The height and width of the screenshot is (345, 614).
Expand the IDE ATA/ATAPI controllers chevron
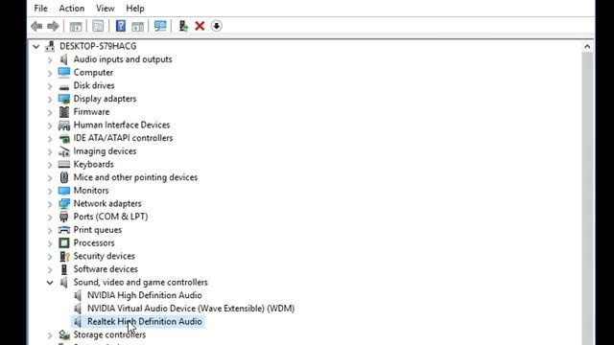click(50, 138)
